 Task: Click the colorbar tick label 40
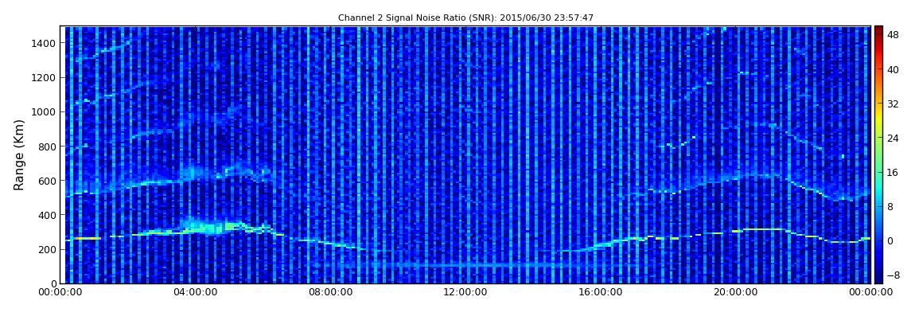click(893, 69)
